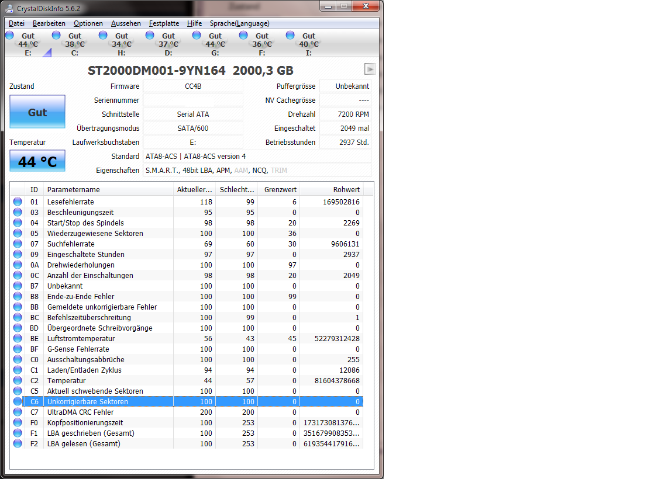This screenshot has width=668, height=479.
Task: Select drive D: status orb
Action: click(x=150, y=35)
